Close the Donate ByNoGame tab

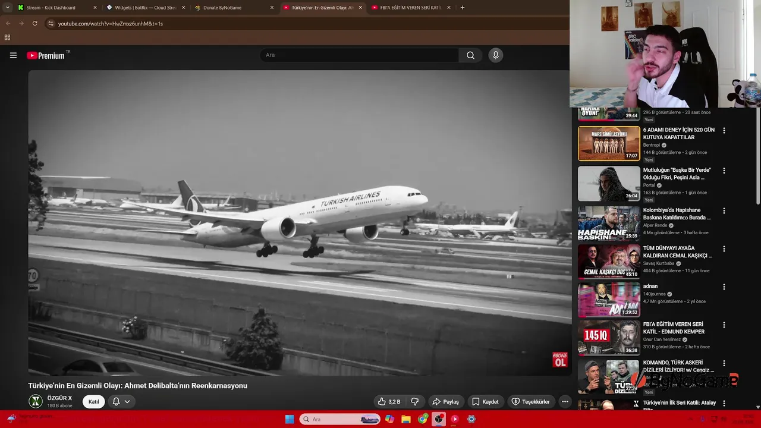(272, 8)
